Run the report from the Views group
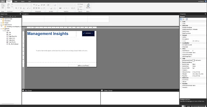This screenshot has width=207, height=107. 3,6
